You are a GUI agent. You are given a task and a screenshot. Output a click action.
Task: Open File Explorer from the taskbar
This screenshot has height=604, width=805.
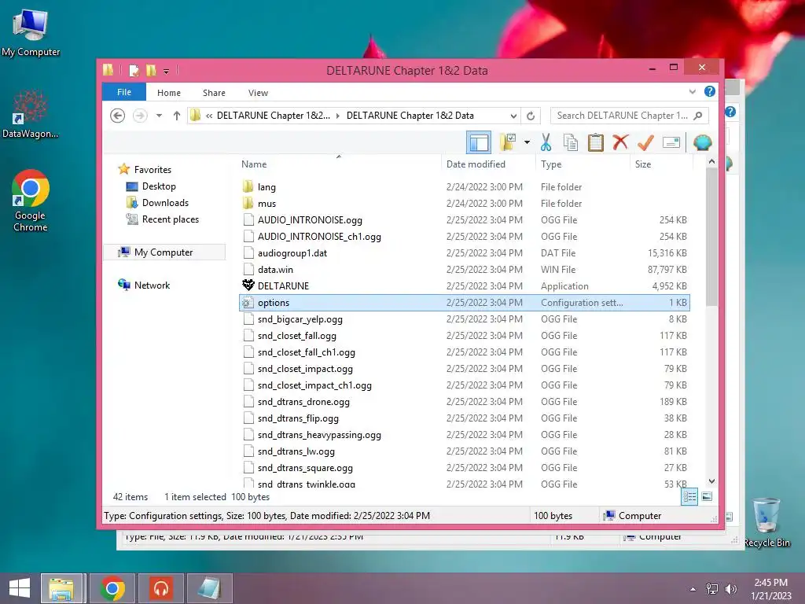click(x=62, y=588)
